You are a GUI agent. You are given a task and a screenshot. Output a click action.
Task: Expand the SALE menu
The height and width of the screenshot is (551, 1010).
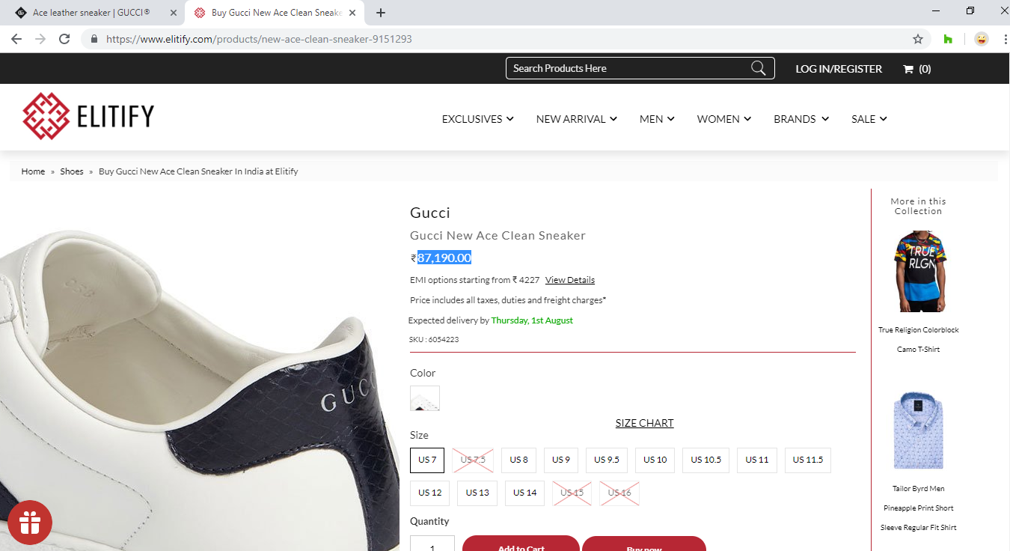869,119
